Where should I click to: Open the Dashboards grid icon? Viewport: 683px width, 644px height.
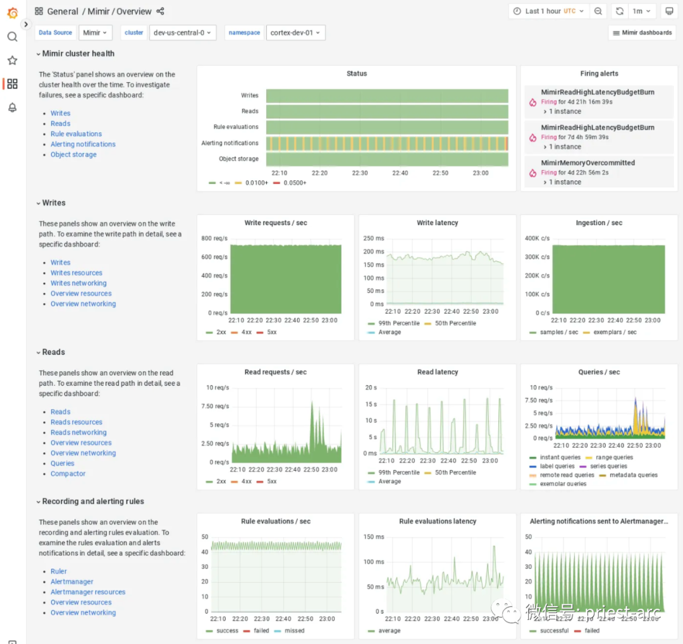click(12, 84)
